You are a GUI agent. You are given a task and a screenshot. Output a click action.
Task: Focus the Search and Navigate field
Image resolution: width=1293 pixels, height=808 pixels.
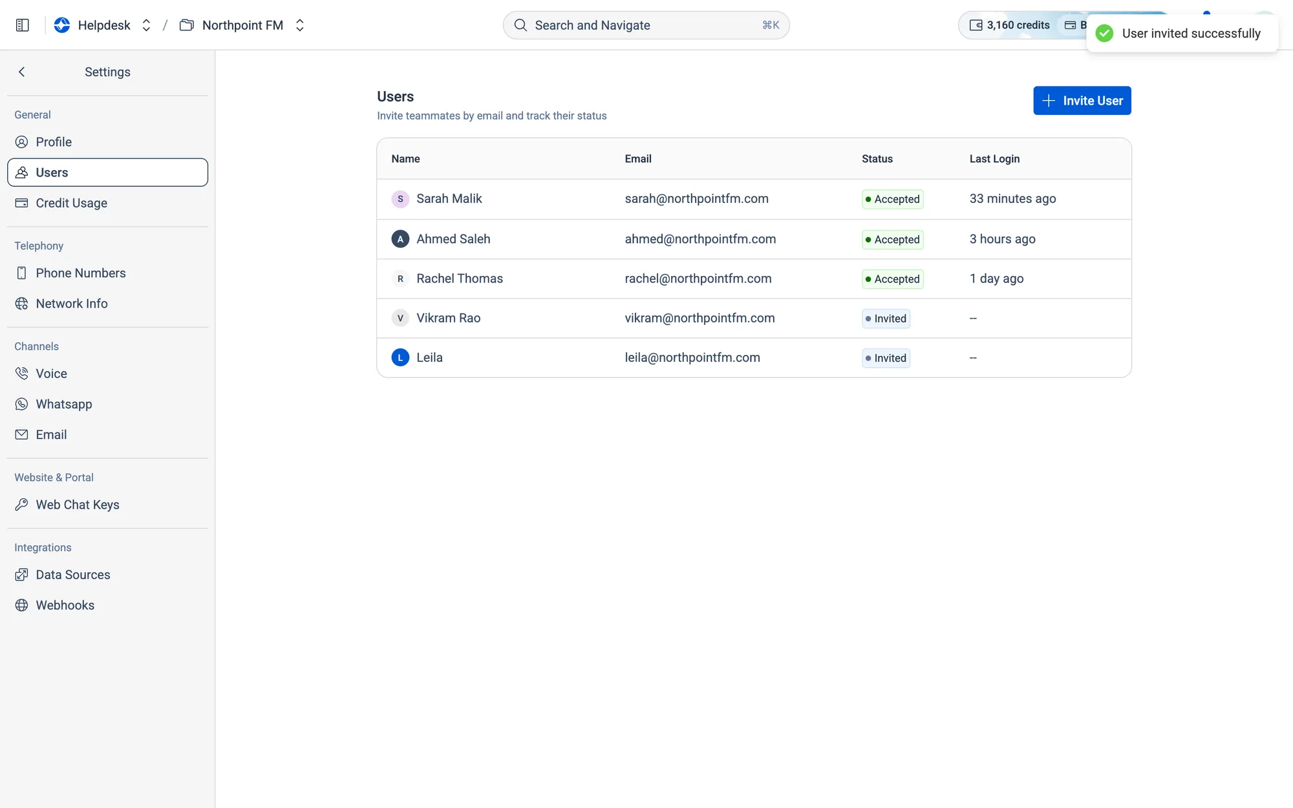click(x=646, y=25)
